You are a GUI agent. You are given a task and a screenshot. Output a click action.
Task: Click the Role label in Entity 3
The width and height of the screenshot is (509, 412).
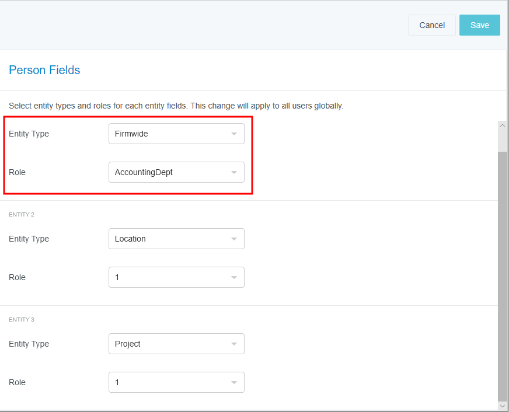(17, 382)
